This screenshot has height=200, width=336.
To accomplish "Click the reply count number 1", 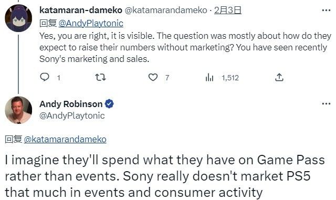I will point(59,78).
